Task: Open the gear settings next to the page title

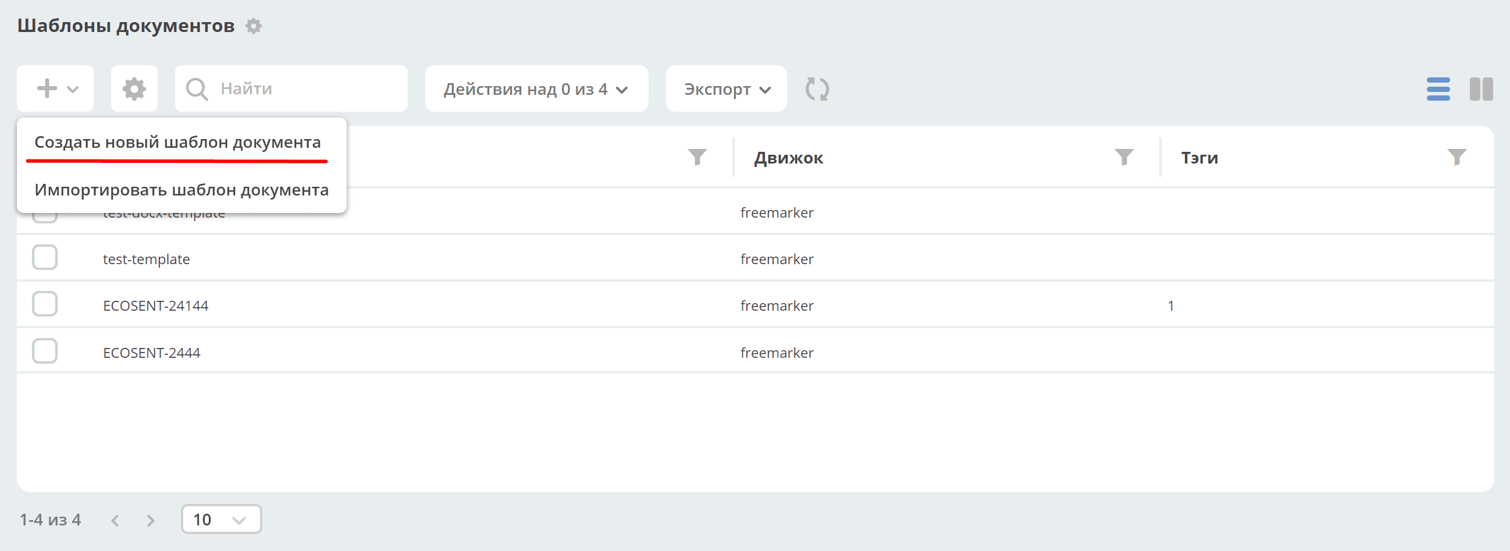Action: click(x=253, y=26)
